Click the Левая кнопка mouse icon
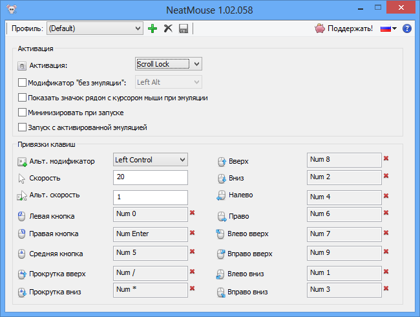The width and height of the screenshot is (420, 317). [x=21, y=217]
